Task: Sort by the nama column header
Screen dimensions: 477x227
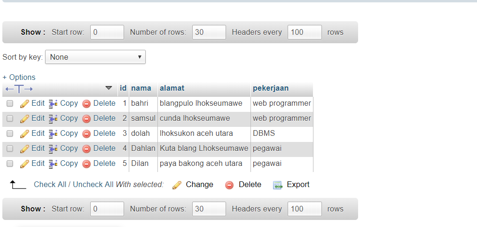Action: point(141,88)
